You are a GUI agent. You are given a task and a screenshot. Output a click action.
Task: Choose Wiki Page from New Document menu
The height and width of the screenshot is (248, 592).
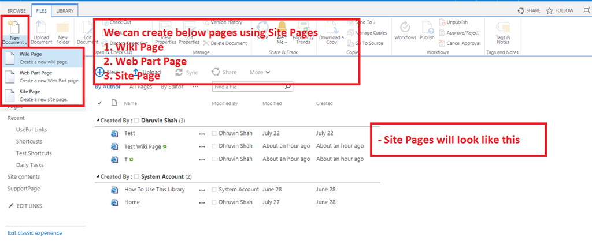(43, 58)
